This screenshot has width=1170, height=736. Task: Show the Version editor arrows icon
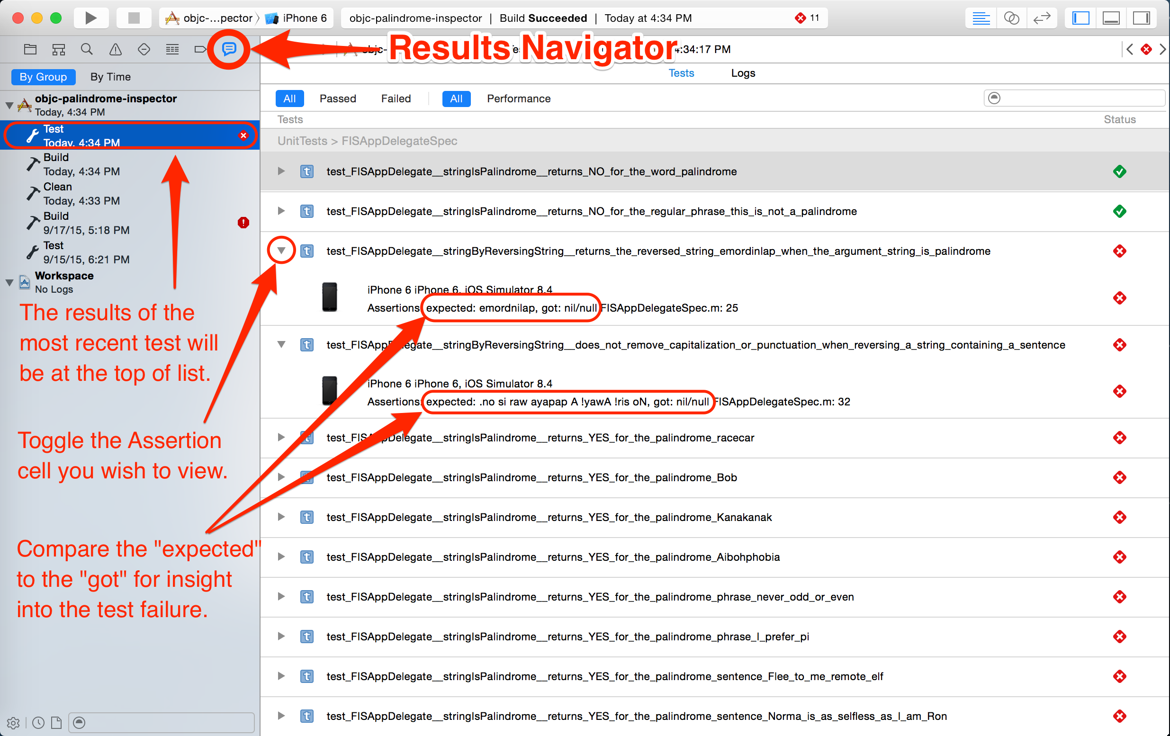tap(1041, 18)
